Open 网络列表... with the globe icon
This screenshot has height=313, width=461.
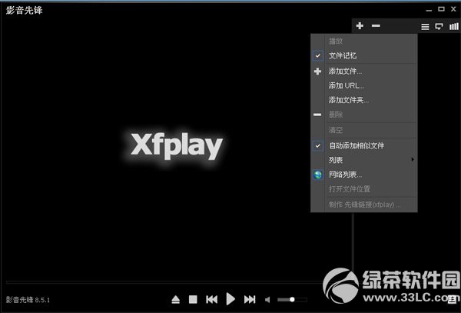click(345, 175)
